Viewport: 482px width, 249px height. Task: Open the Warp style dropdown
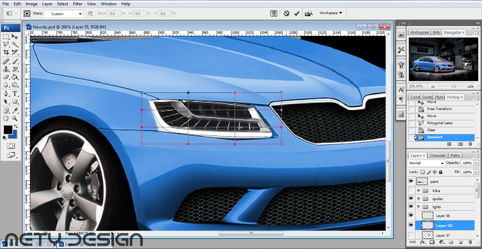tap(64, 14)
